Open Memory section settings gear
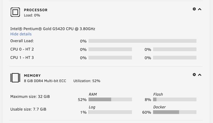 (194, 75)
